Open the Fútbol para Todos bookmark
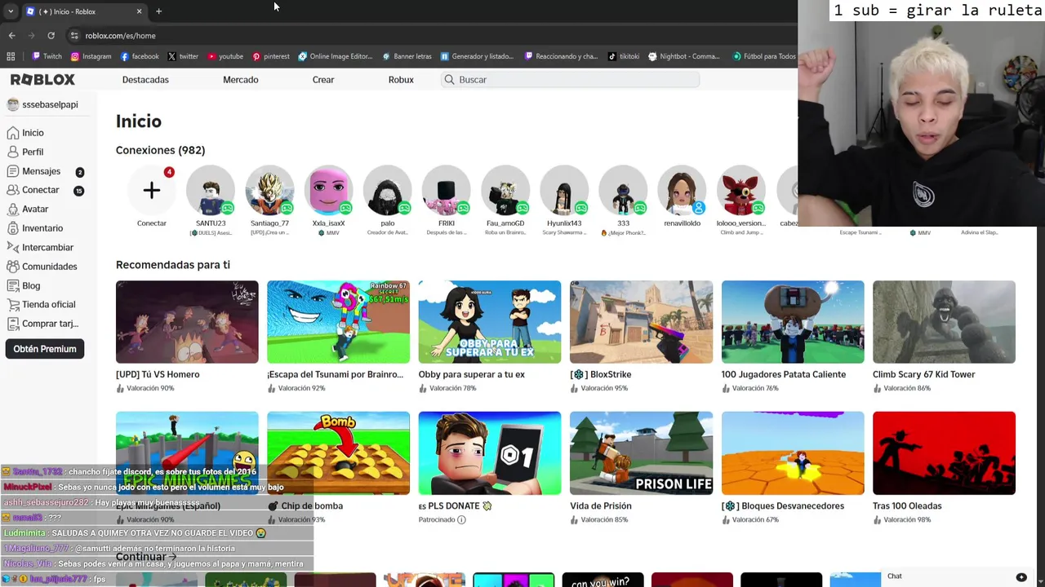 (x=764, y=56)
